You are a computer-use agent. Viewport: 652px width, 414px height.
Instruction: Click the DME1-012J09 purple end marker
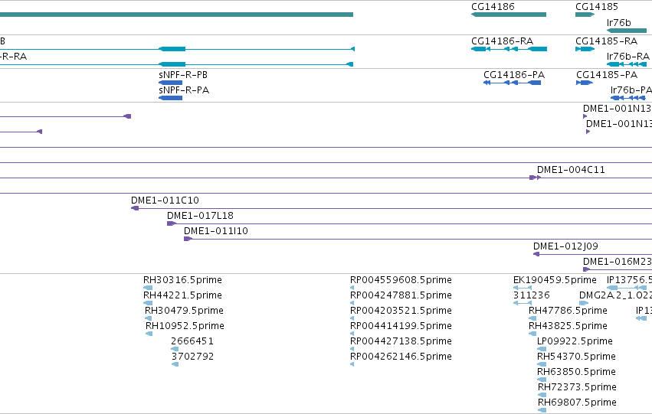[536, 254]
